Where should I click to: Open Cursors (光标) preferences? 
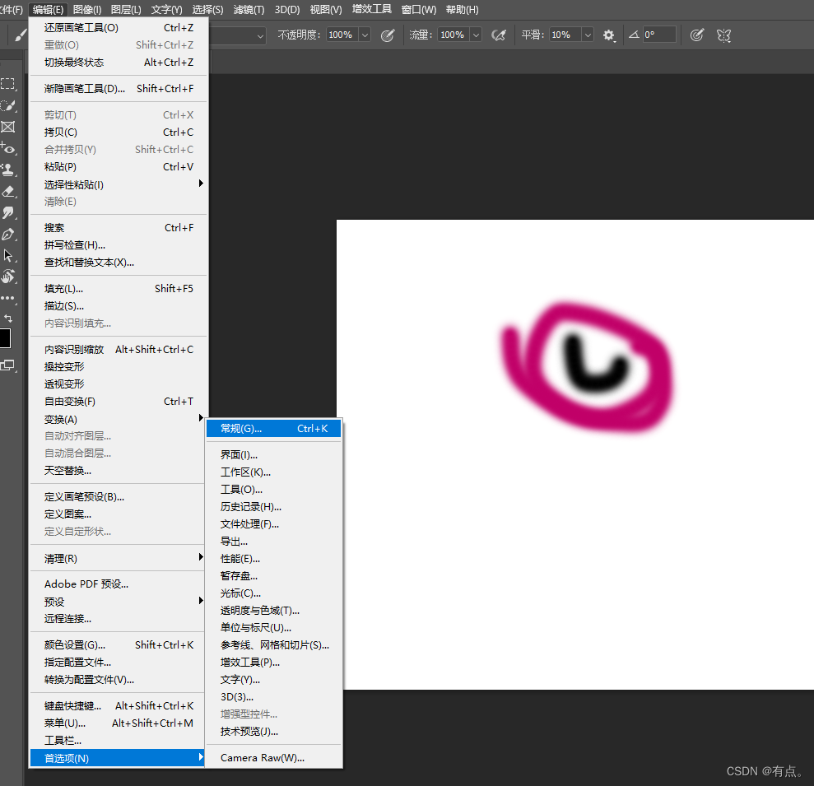(273, 593)
